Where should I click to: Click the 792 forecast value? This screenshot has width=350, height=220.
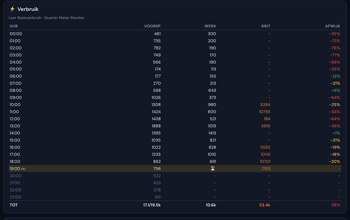tap(157, 48)
